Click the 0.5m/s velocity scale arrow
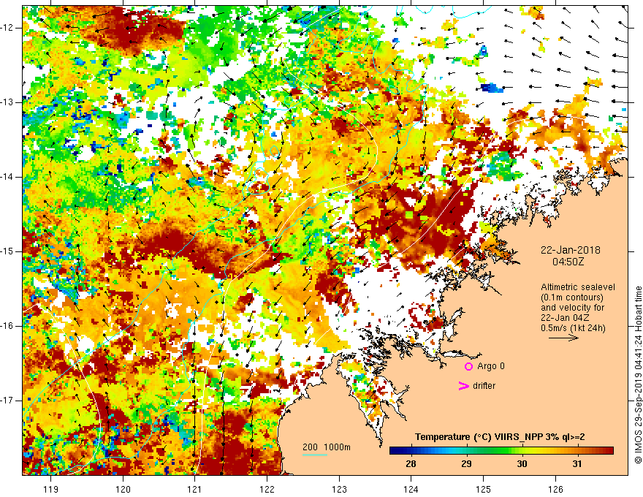 564,339
